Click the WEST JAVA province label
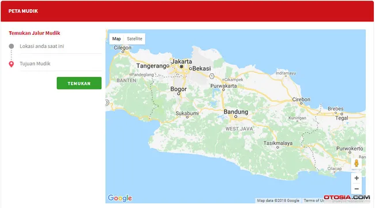This screenshot has width=375, height=208. [x=239, y=129]
